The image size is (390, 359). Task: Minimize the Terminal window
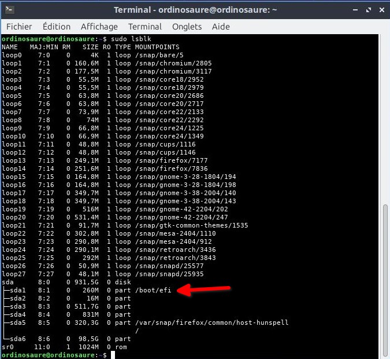(353, 10)
